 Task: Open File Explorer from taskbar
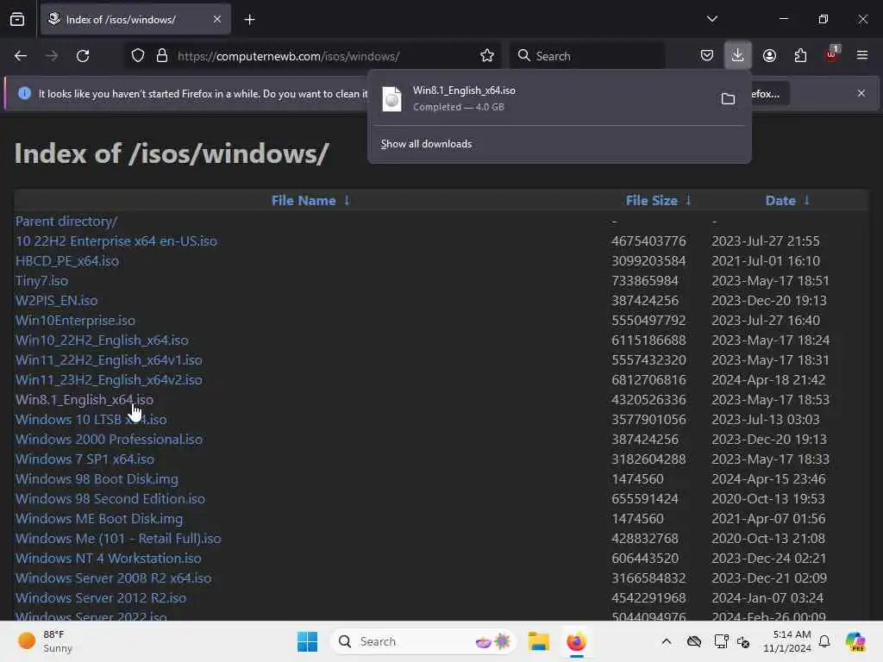(x=538, y=641)
